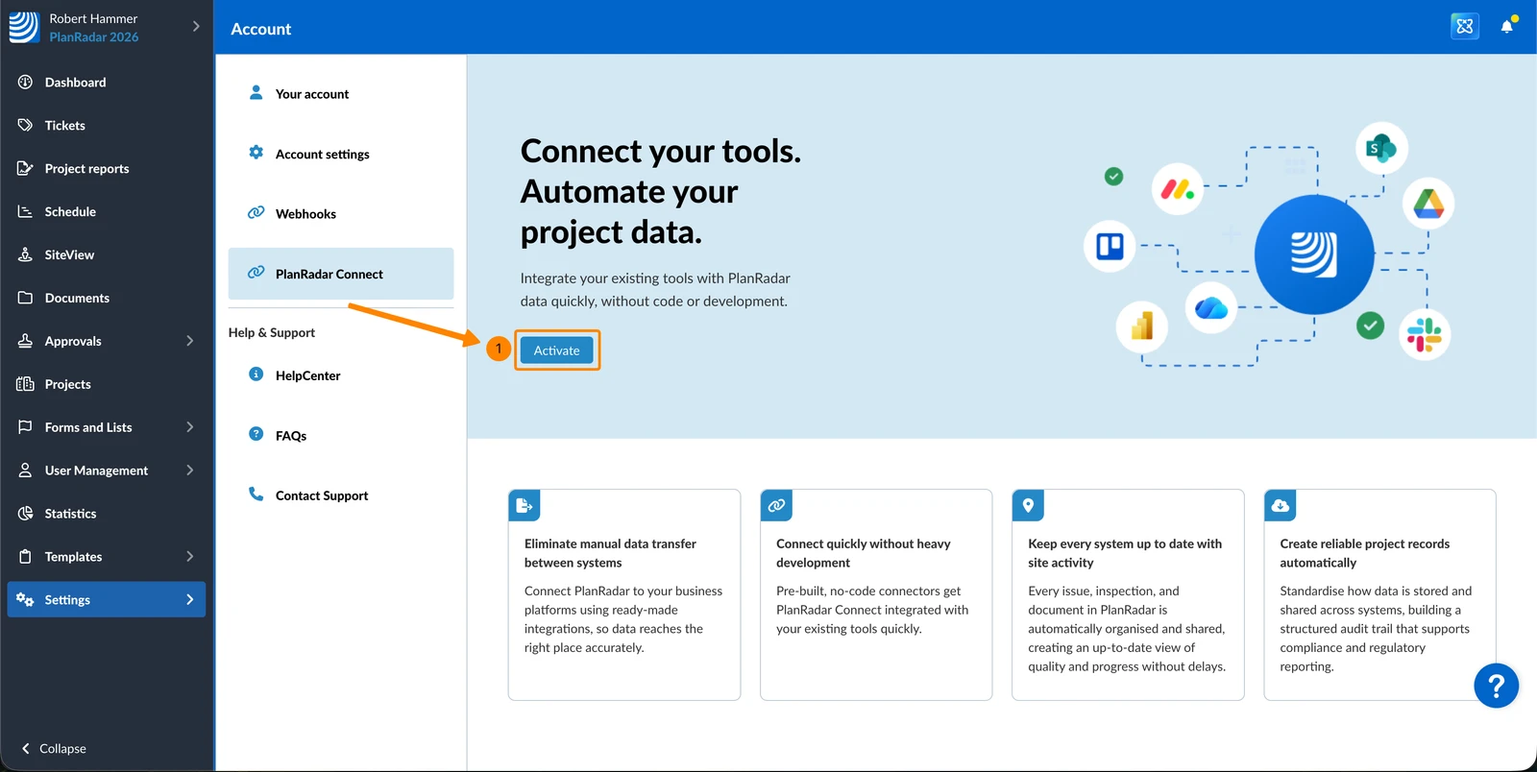Open the Statistics pie chart icon

(25, 514)
